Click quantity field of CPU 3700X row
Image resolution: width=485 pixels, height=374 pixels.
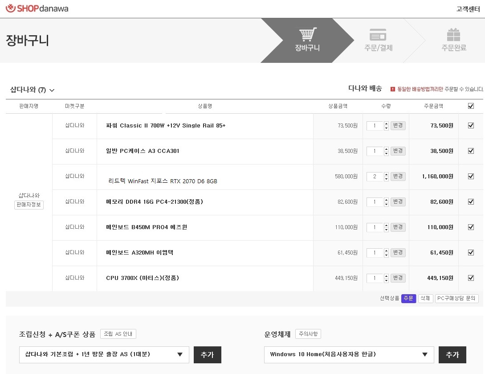(x=375, y=278)
